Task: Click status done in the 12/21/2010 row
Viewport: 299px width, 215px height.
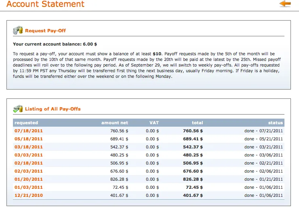Action: coord(263,195)
